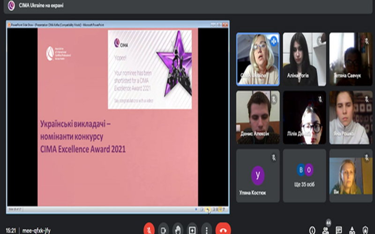Click the PowerPoint Slide Show title bar text
Screen dimensions: 375x234
[x=58, y=25]
